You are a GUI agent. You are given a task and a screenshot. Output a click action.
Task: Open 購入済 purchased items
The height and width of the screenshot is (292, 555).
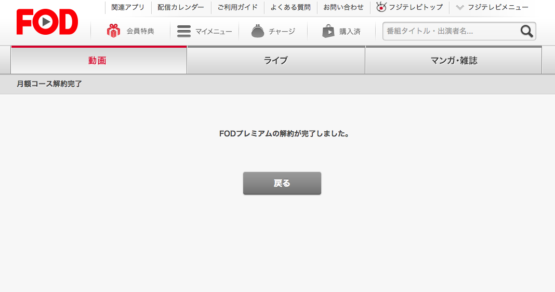pyautogui.click(x=350, y=32)
